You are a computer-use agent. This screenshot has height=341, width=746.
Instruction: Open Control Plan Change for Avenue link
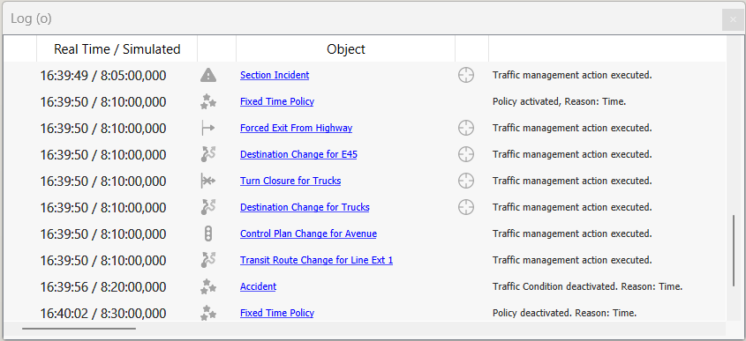tap(308, 234)
